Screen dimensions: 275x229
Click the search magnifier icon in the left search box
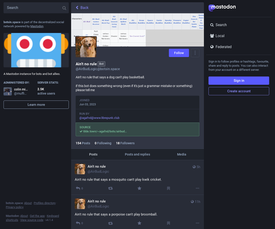pyautogui.click(x=64, y=8)
